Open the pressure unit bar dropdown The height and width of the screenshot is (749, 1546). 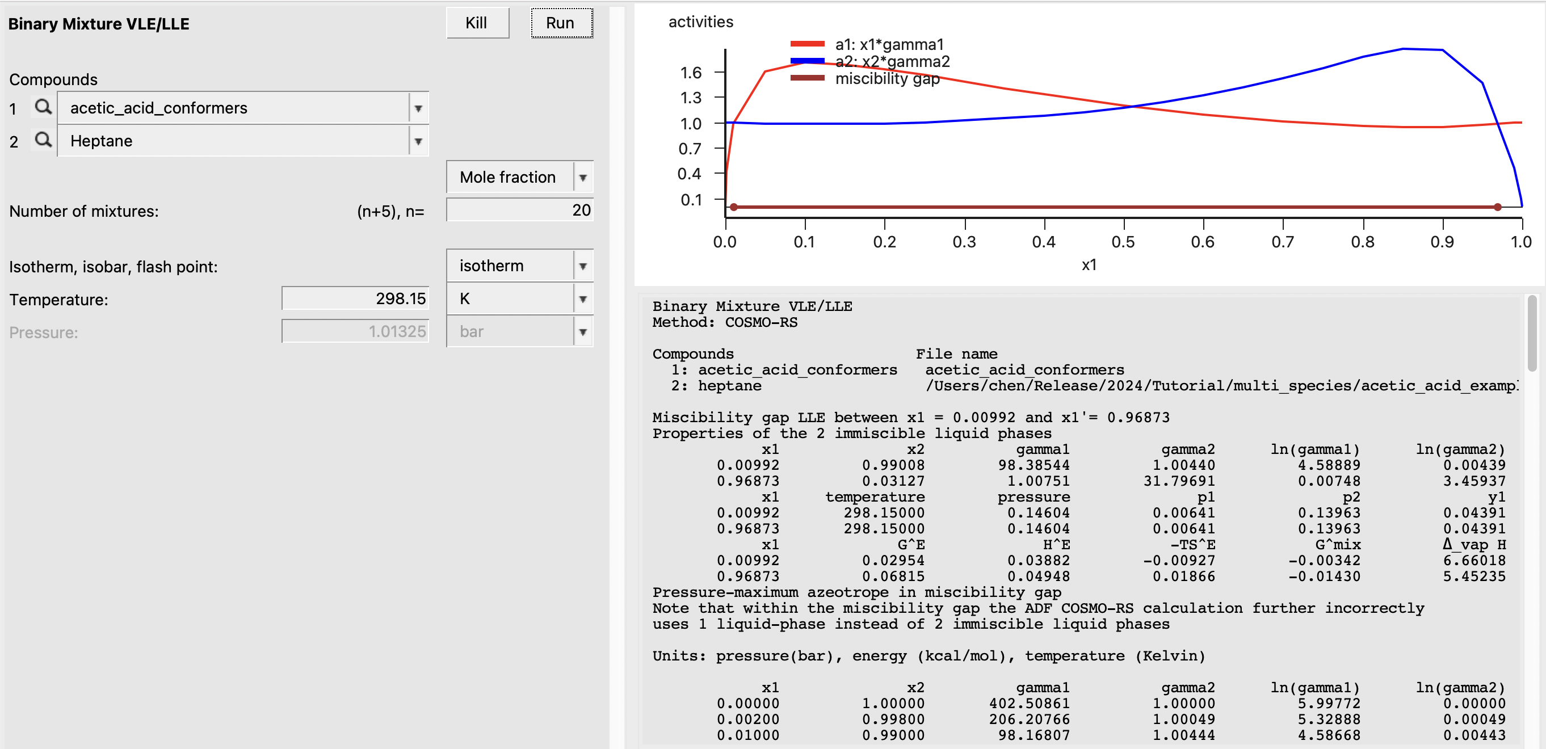pos(582,332)
